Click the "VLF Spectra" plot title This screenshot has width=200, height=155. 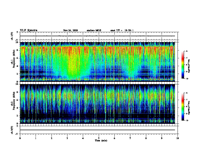tap(29, 30)
